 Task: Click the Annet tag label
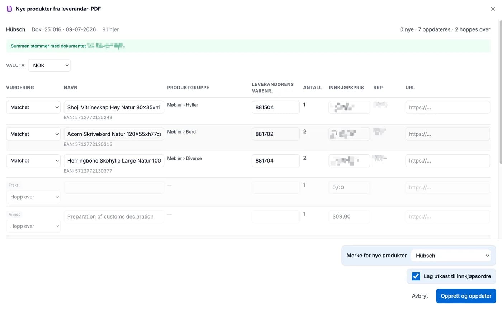(x=14, y=214)
